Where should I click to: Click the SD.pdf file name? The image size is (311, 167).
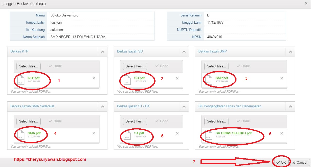point(139,78)
